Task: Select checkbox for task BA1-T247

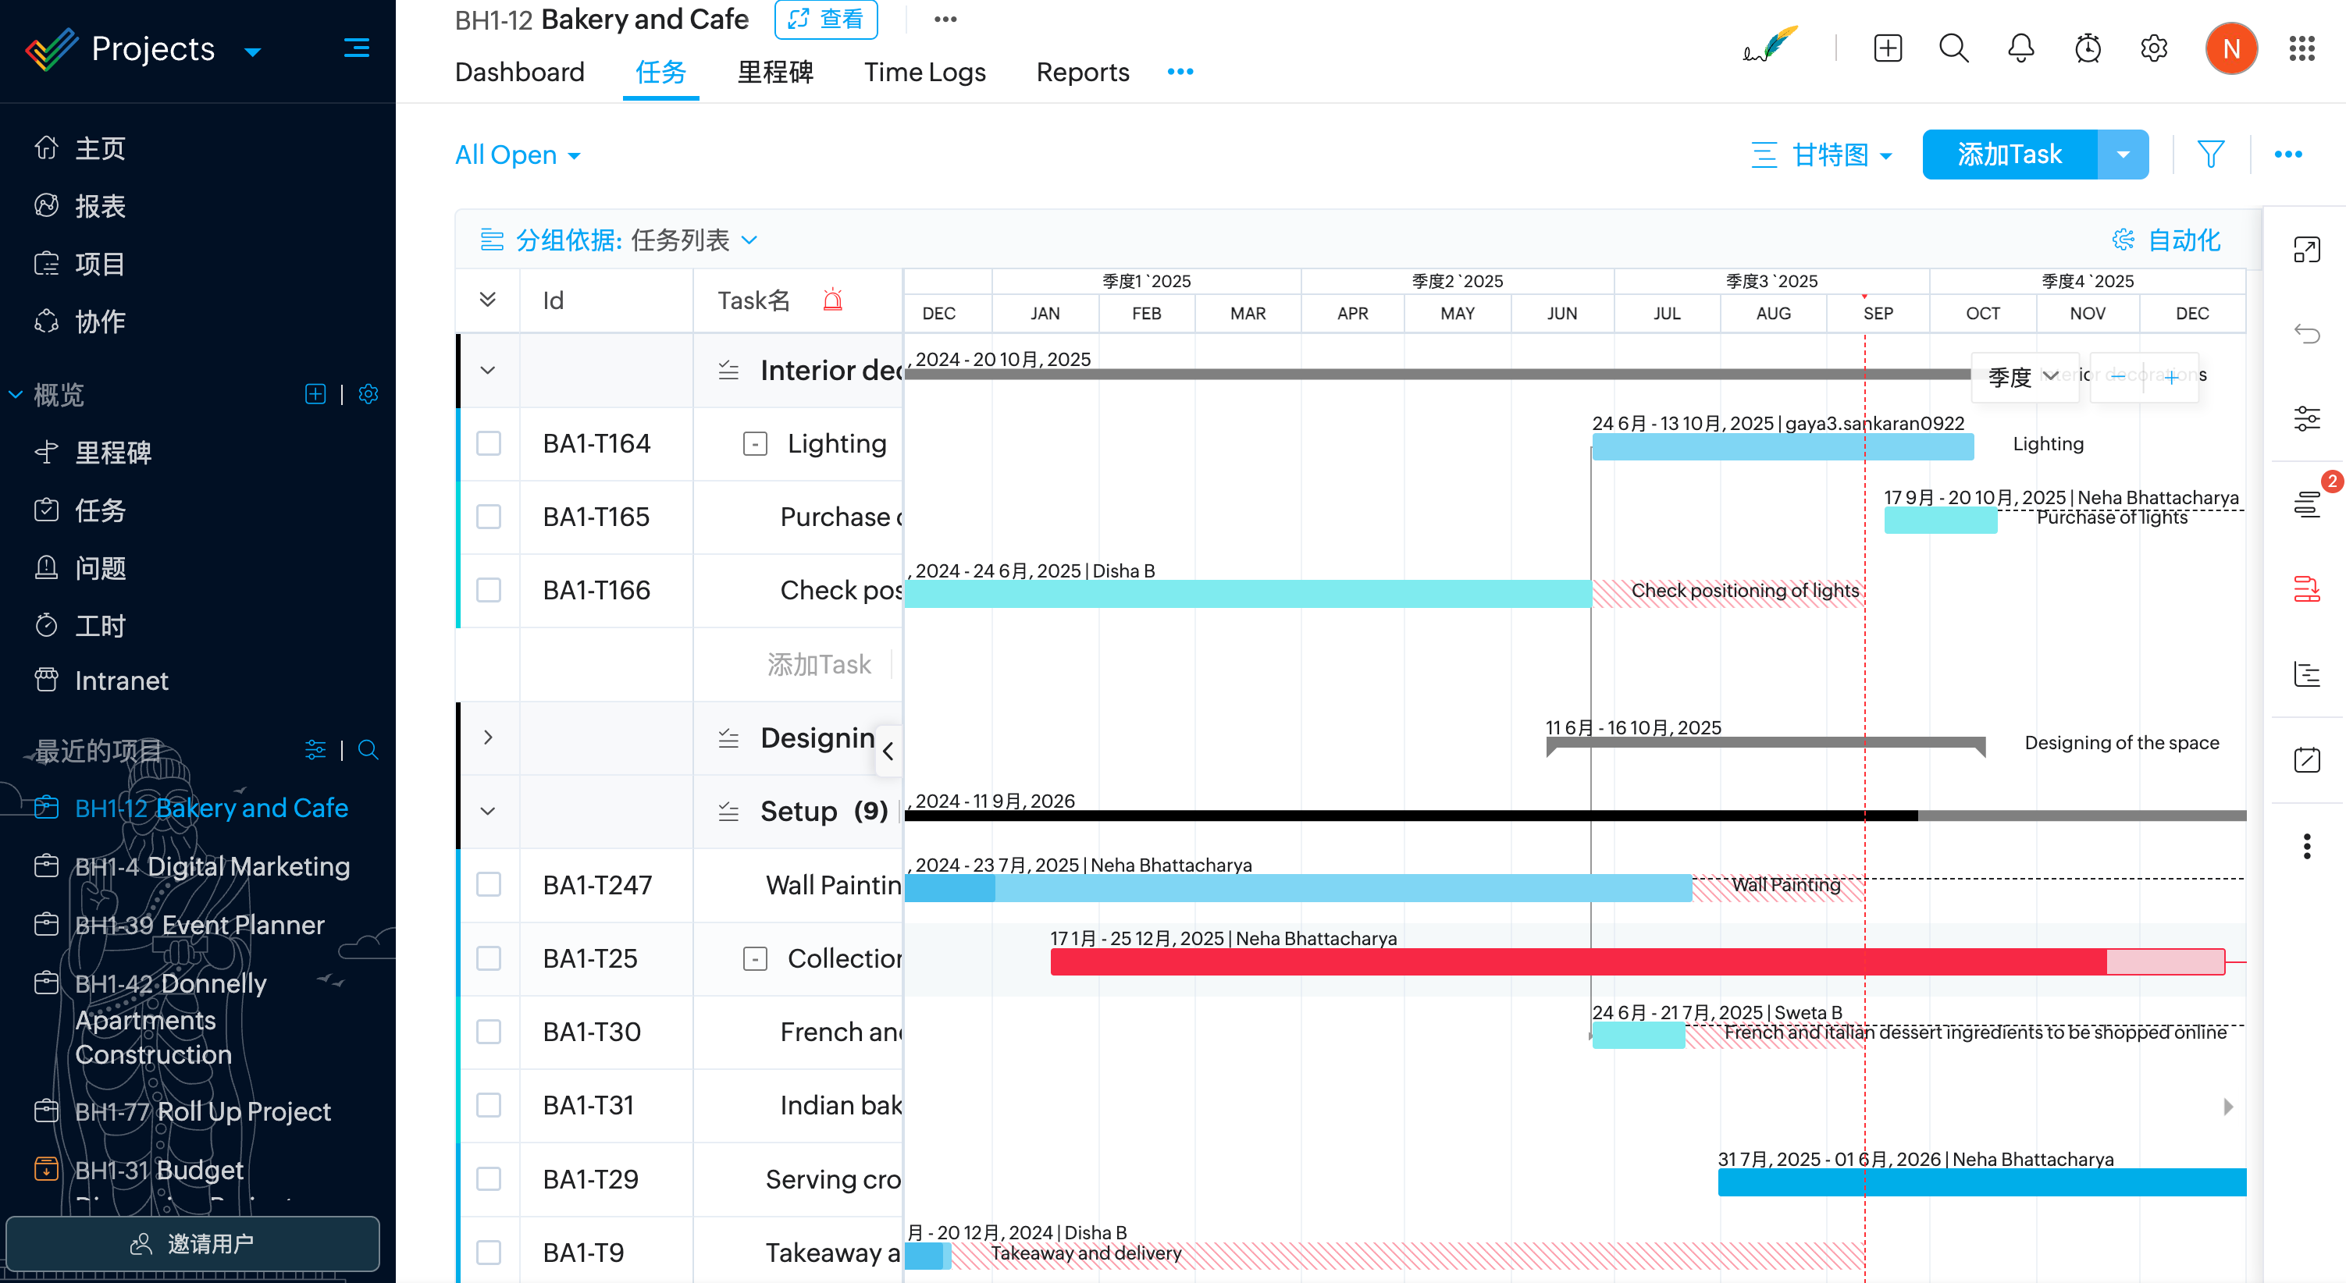Action: 489,884
